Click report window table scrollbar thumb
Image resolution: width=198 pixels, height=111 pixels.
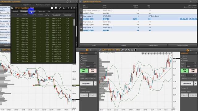[x=74, y=23]
